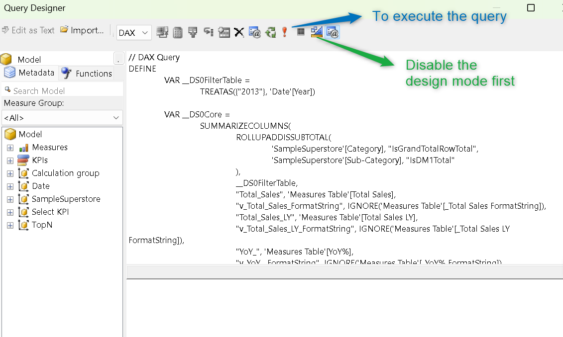Click the green Refresh toolbar icon

(270, 33)
